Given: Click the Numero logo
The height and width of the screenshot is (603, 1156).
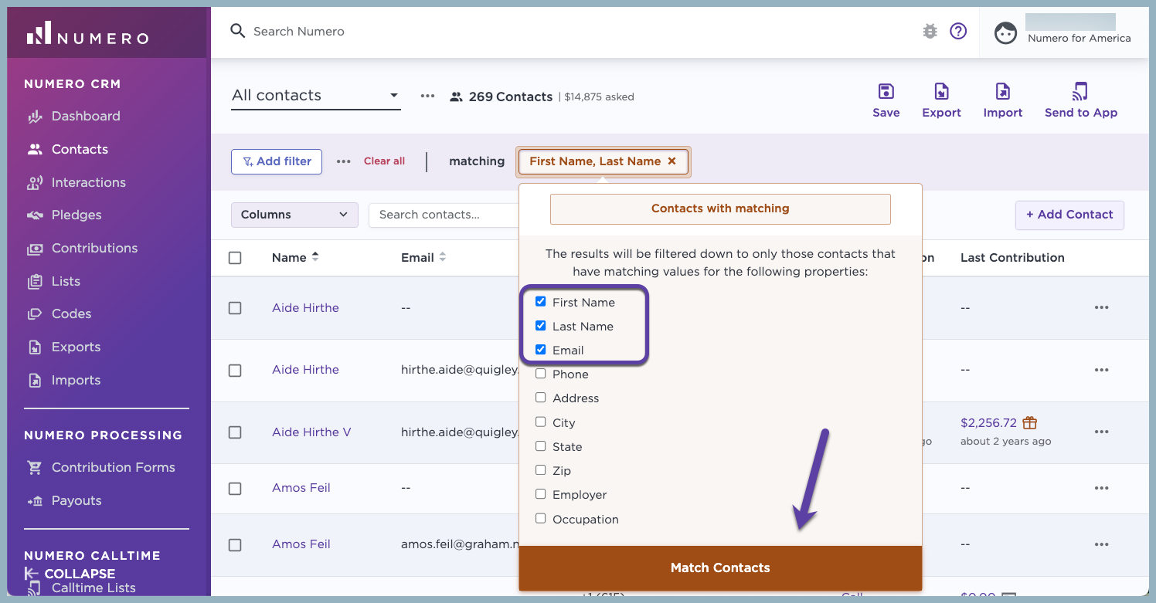Looking at the screenshot, I should point(87,34).
